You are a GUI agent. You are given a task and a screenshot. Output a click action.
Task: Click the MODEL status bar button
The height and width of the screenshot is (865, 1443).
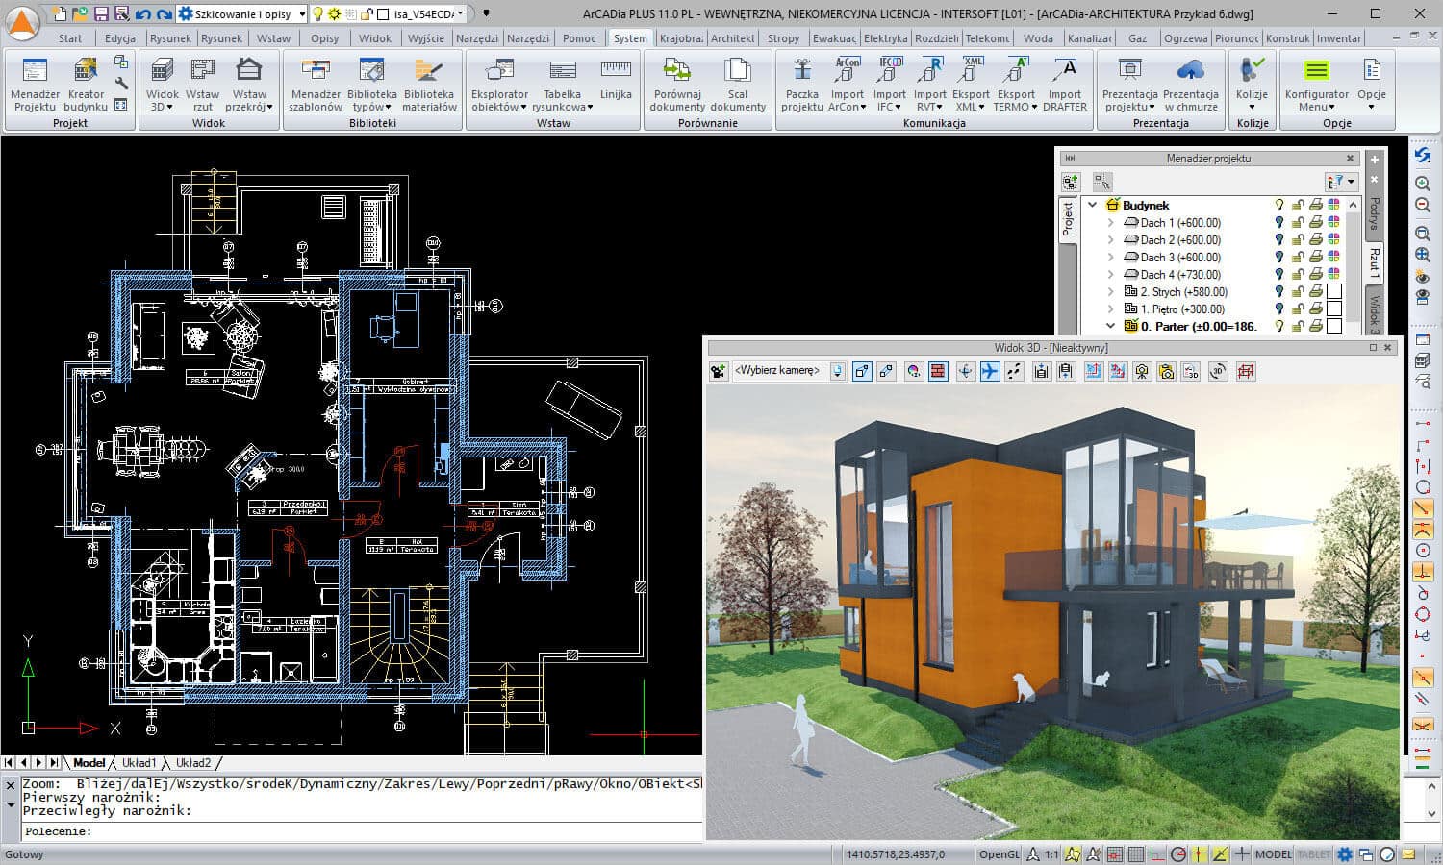pyautogui.click(x=1273, y=854)
